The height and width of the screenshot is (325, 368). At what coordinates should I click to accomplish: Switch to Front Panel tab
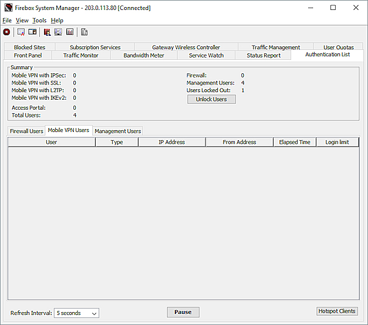point(28,55)
